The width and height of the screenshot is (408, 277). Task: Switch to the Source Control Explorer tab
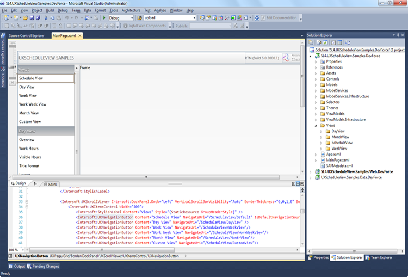tap(27, 36)
